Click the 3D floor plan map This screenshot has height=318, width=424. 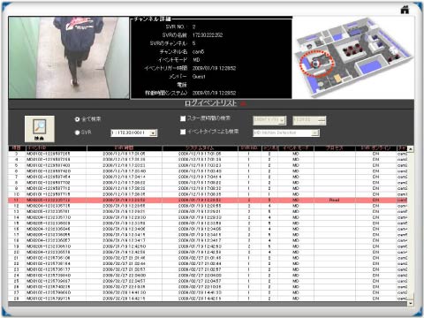[x=353, y=57]
